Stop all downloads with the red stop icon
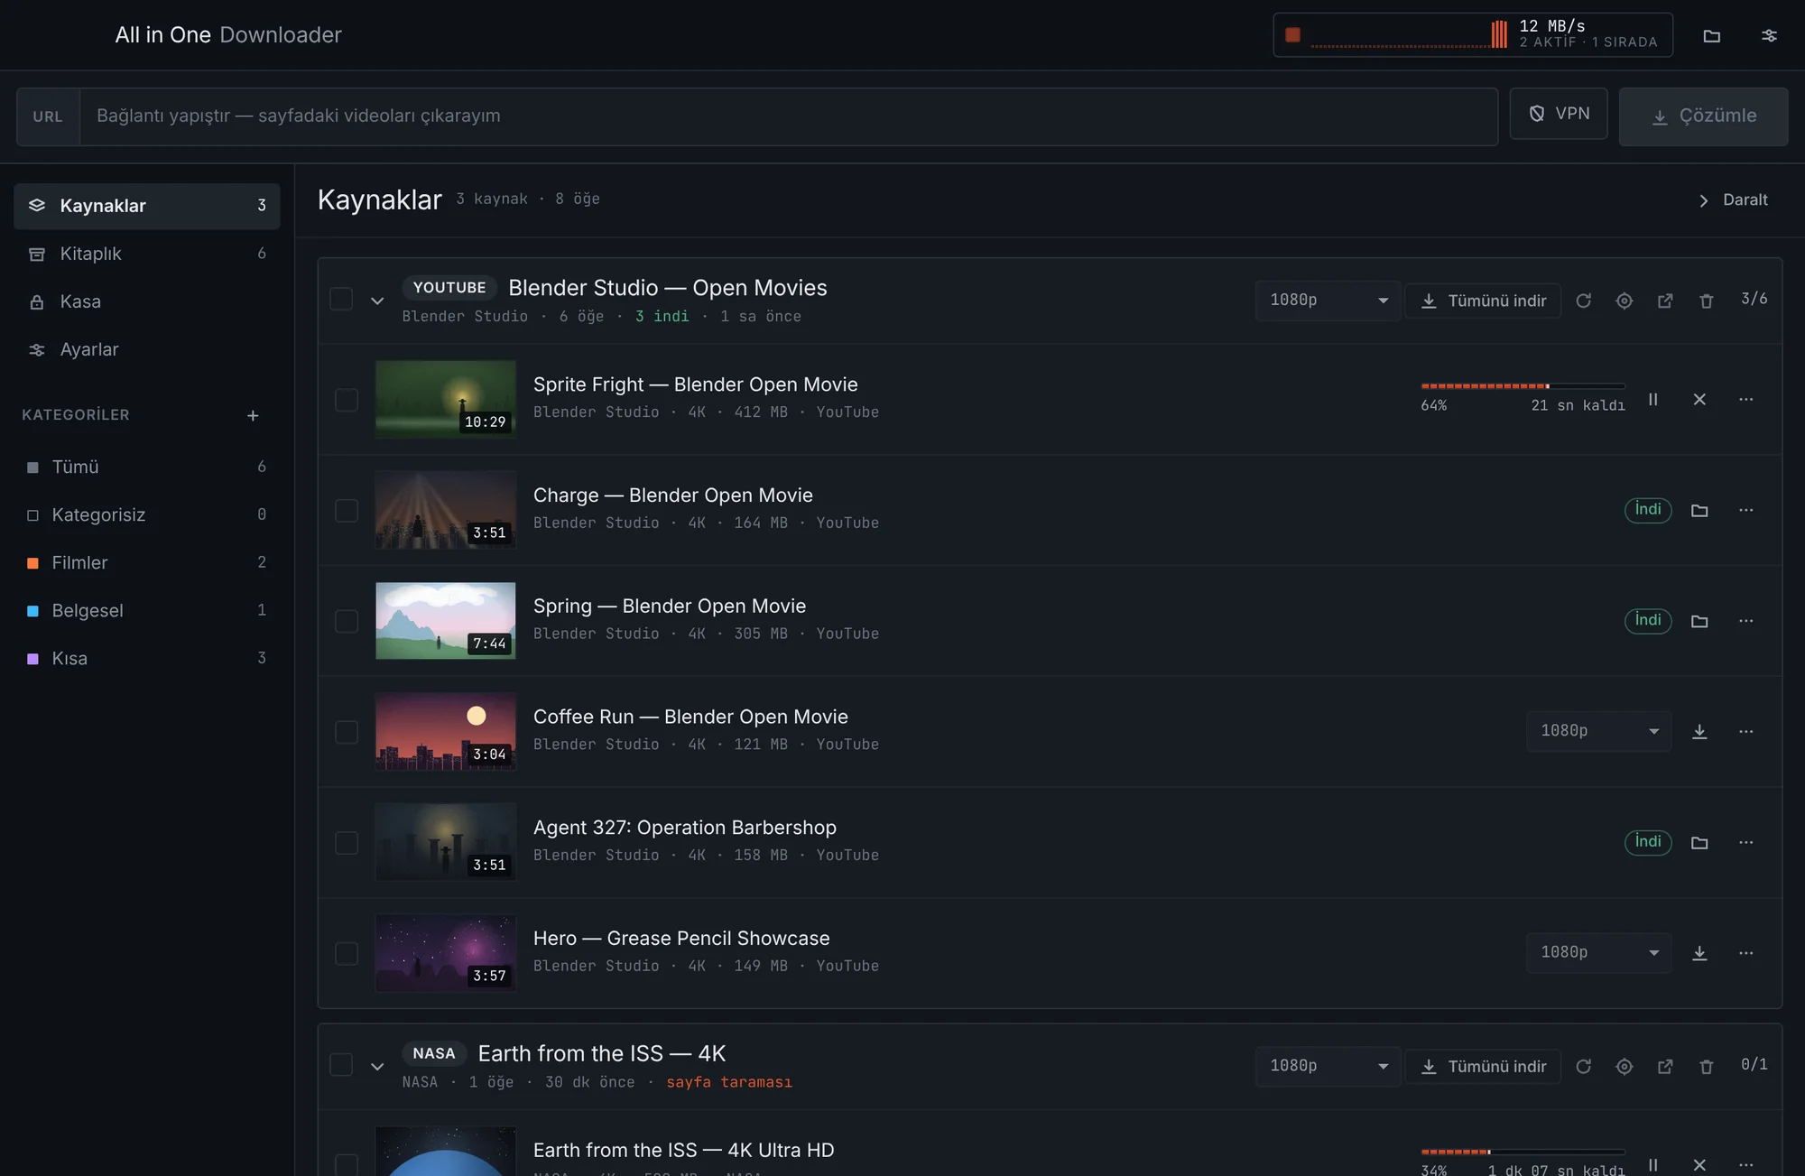The width and height of the screenshot is (1805, 1176). 1292,35
